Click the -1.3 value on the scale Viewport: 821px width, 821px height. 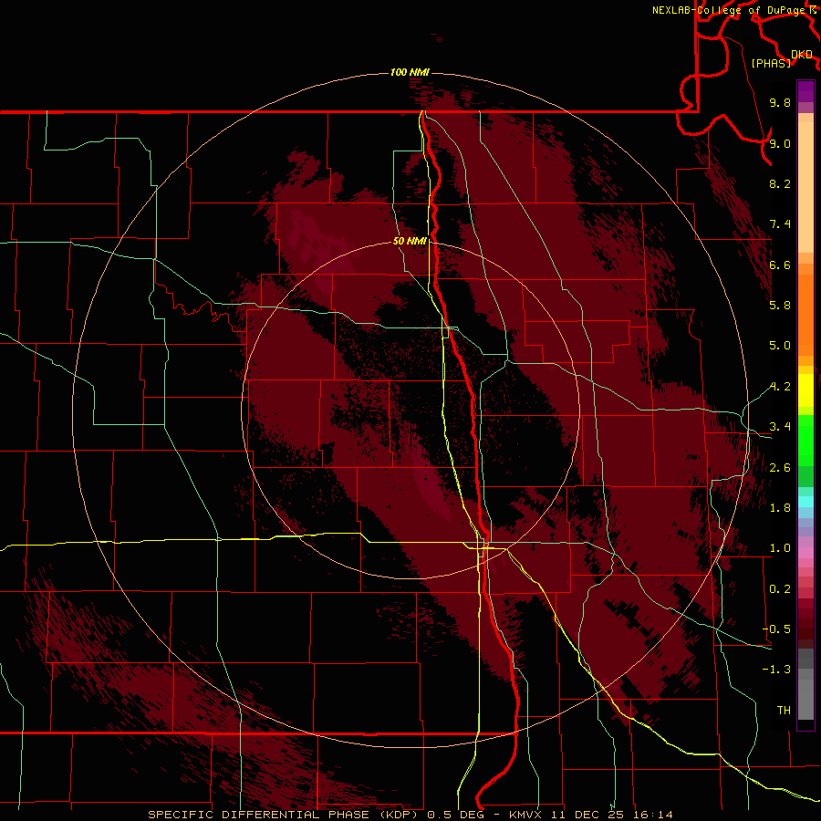(x=776, y=670)
